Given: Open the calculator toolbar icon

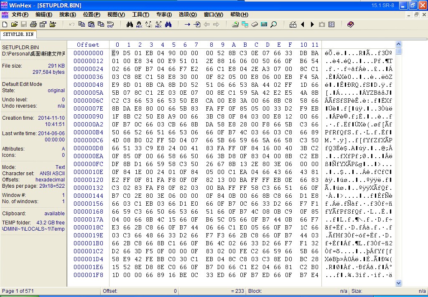Looking at the screenshot, I should 264,25.
